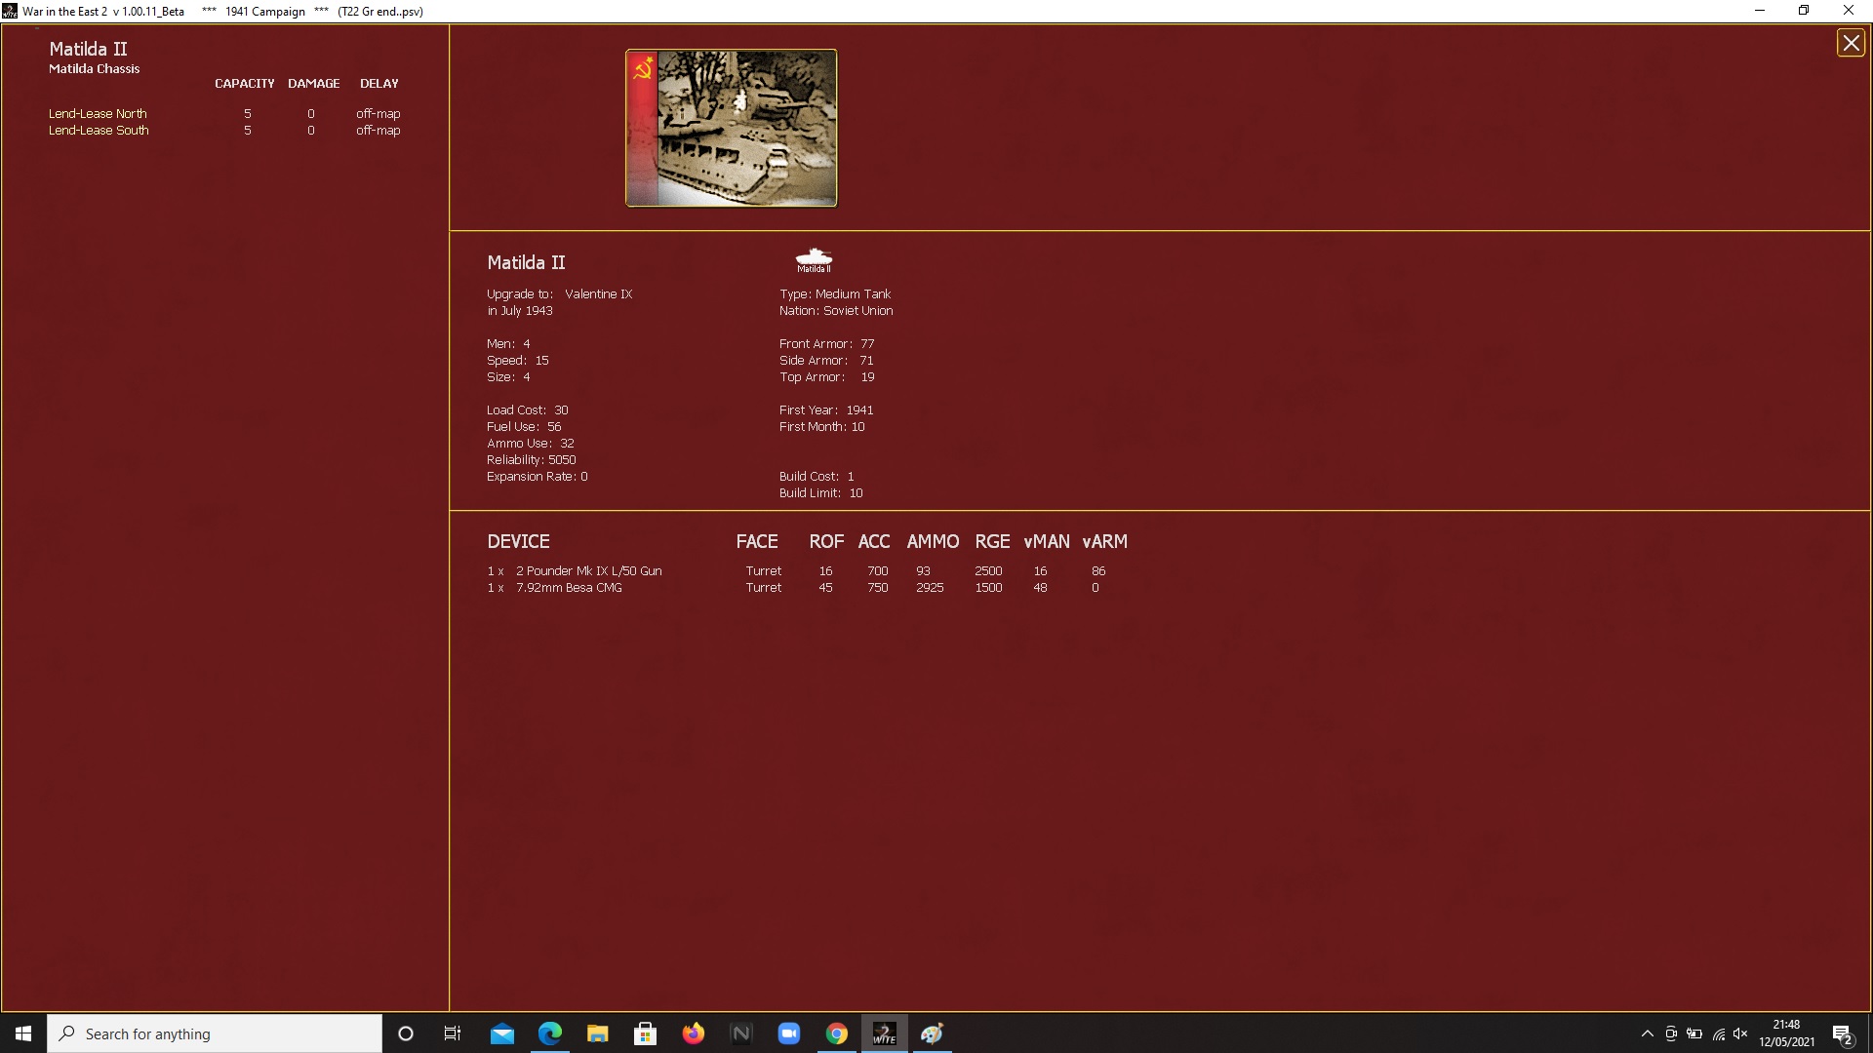Open the Windows Start menu
Screen dimensions: 1873x1053
tap(23, 1033)
